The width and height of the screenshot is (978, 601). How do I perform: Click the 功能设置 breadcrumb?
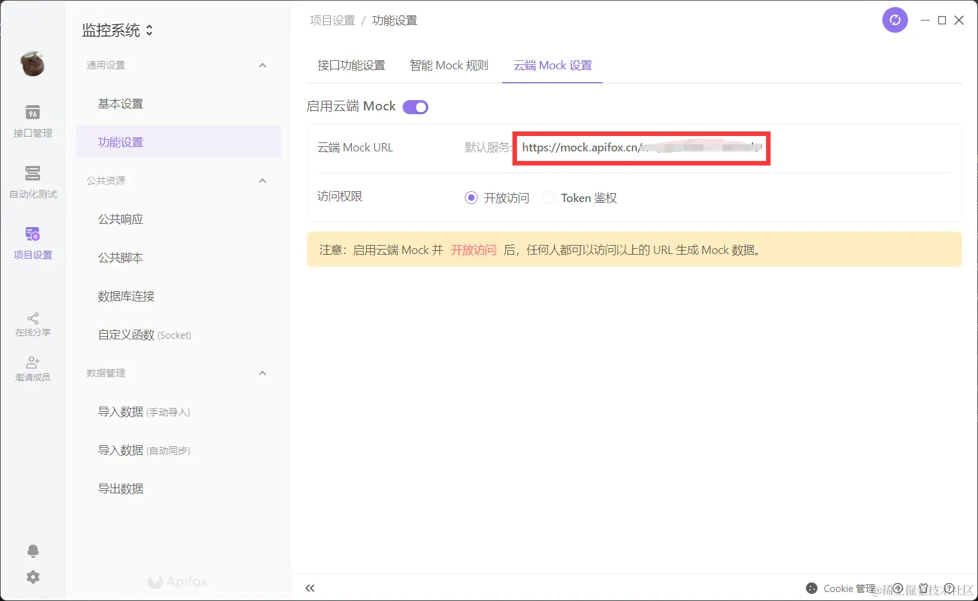coord(394,21)
